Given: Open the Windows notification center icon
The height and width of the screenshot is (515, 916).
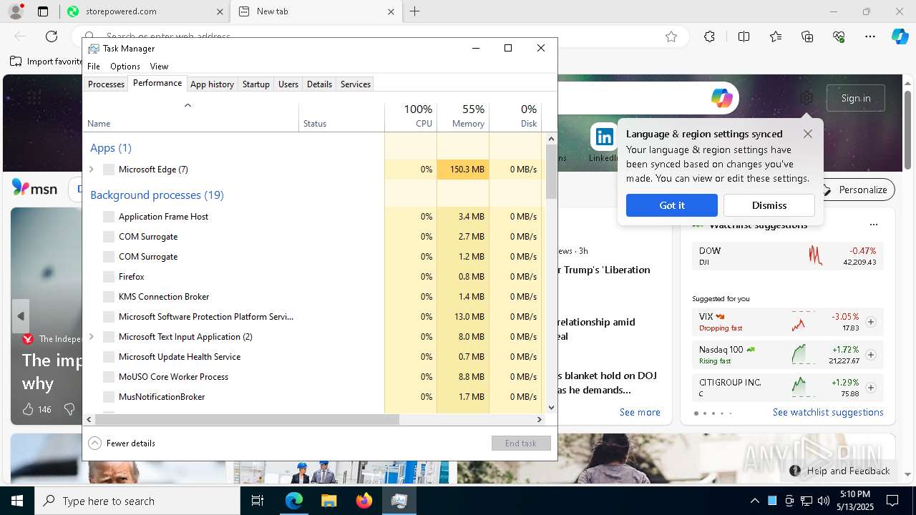Looking at the screenshot, I should [892, 501].
